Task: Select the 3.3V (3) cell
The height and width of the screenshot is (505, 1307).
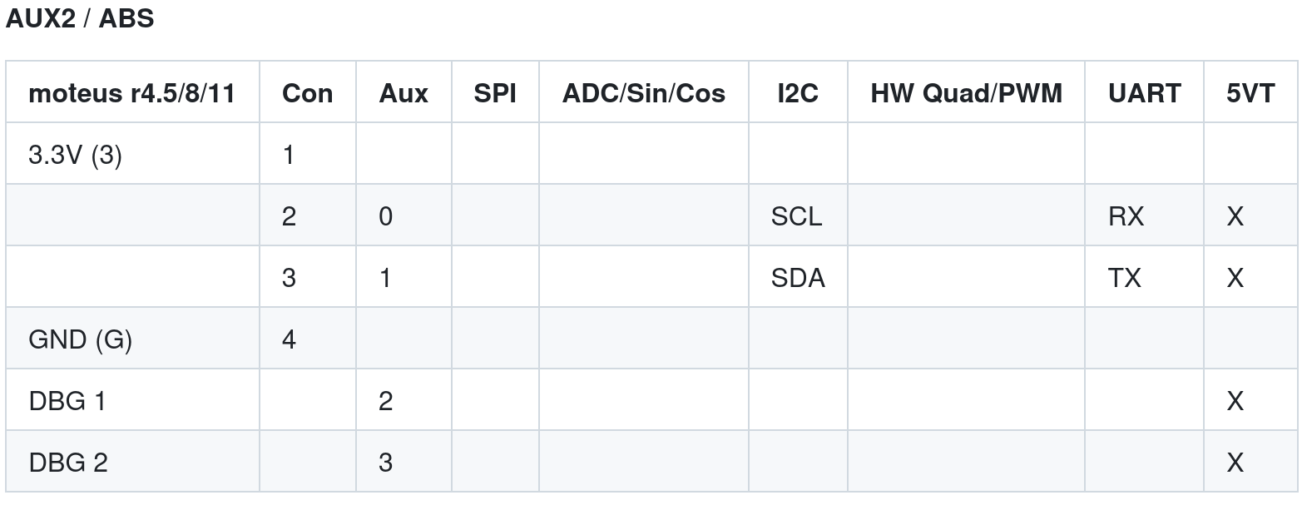Action: click(132, 154)
